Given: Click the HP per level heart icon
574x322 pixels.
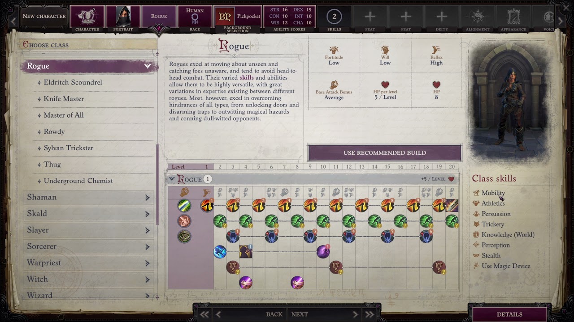Looking at the screenshot, I should (385, 85).
